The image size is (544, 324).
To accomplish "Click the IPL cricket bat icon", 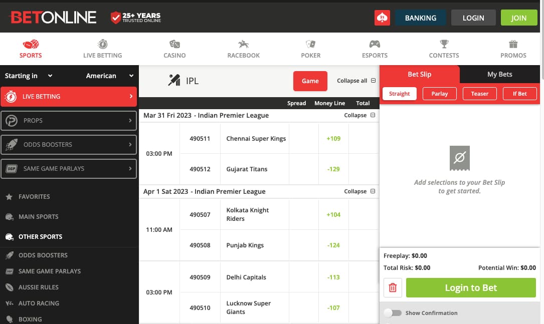I will (174, 81).
